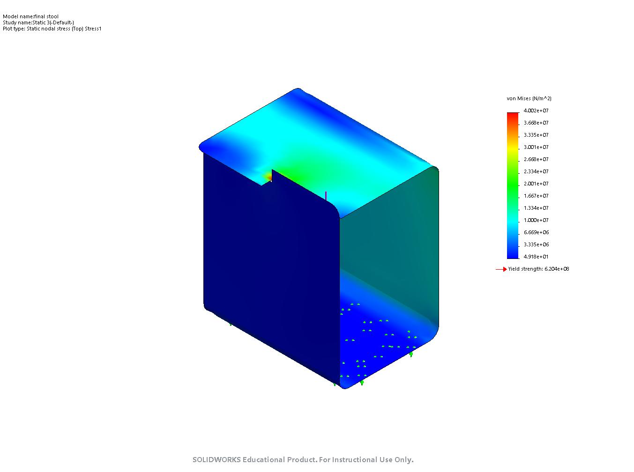Click the red yield strength arrow marker
This screenshot has height=472, width=634.
click(501, 269)
